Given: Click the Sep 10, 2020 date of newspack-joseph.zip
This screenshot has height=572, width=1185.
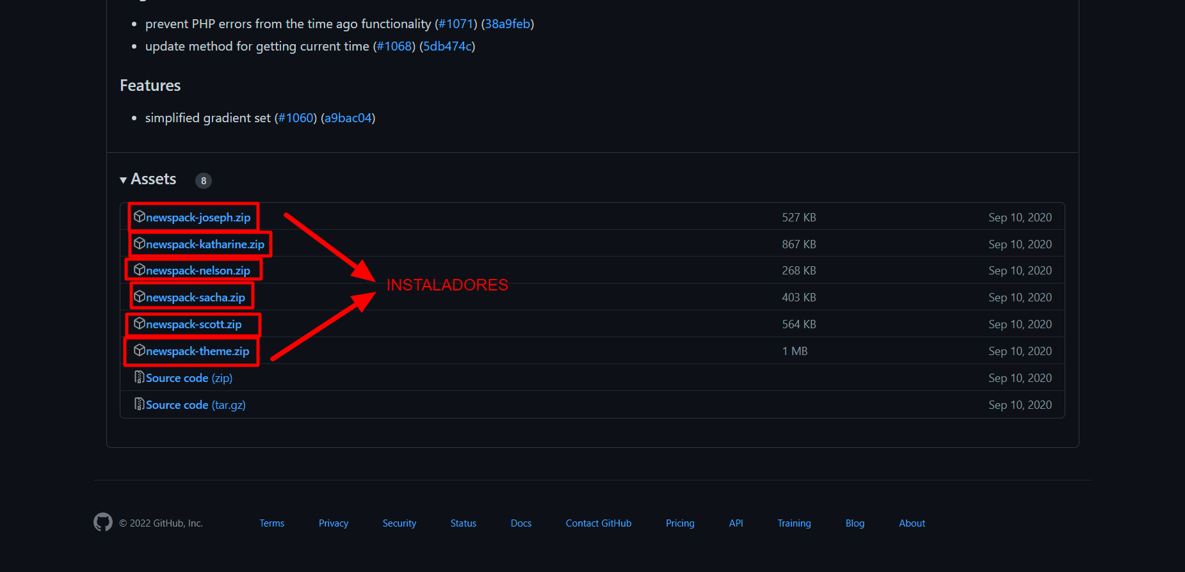Looking at the screenshot, I should pos(1020,218).
